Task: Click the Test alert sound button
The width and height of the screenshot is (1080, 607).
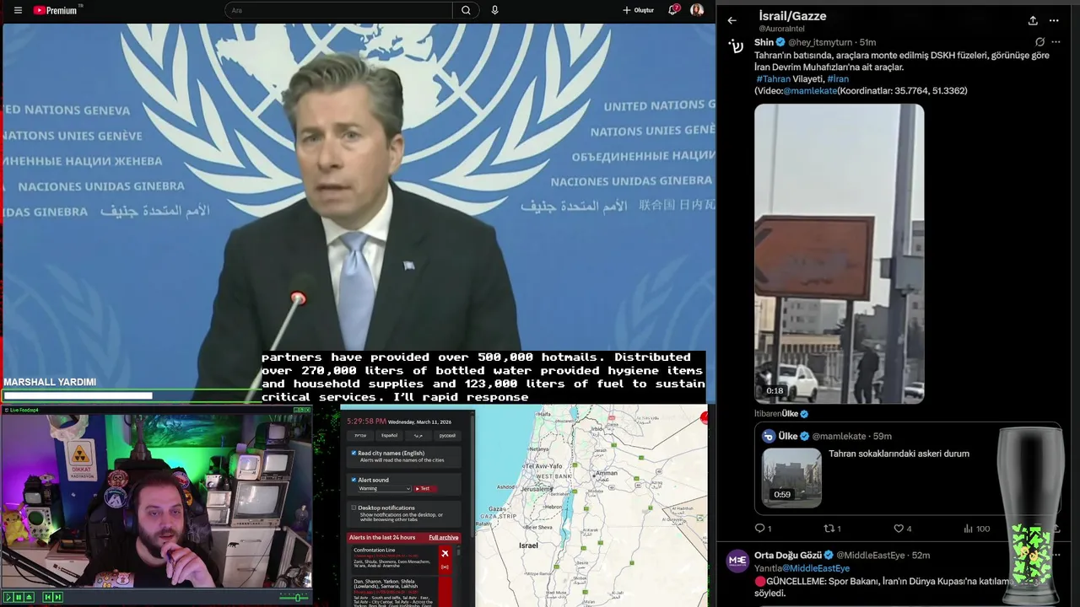Action: 425,489
